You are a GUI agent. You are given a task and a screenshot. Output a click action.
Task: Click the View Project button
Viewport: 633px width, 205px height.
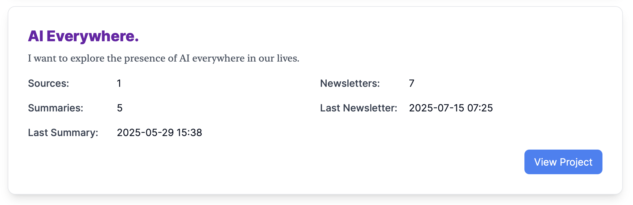[x=563, y=162]
